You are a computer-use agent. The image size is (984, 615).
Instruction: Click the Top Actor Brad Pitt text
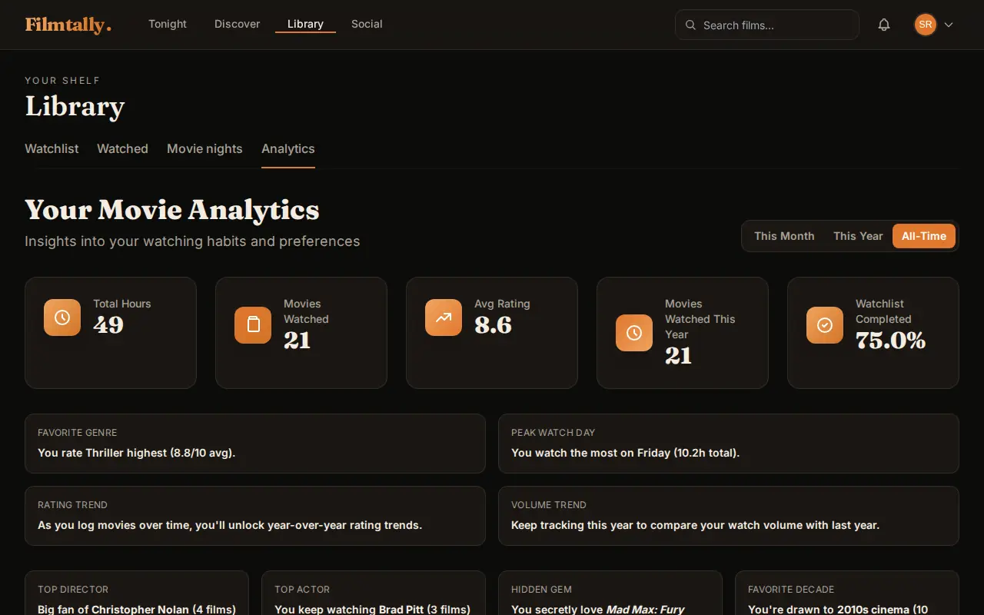(372, 609)
